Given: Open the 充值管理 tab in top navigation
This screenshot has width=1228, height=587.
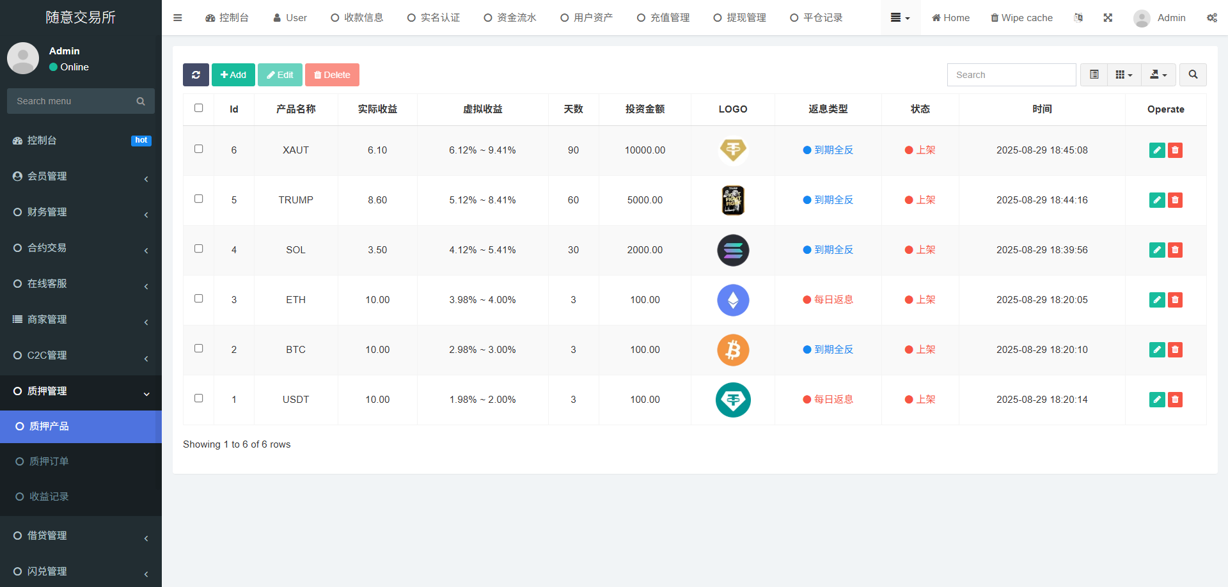Looking at the screenshot, I should coord(663,18).
